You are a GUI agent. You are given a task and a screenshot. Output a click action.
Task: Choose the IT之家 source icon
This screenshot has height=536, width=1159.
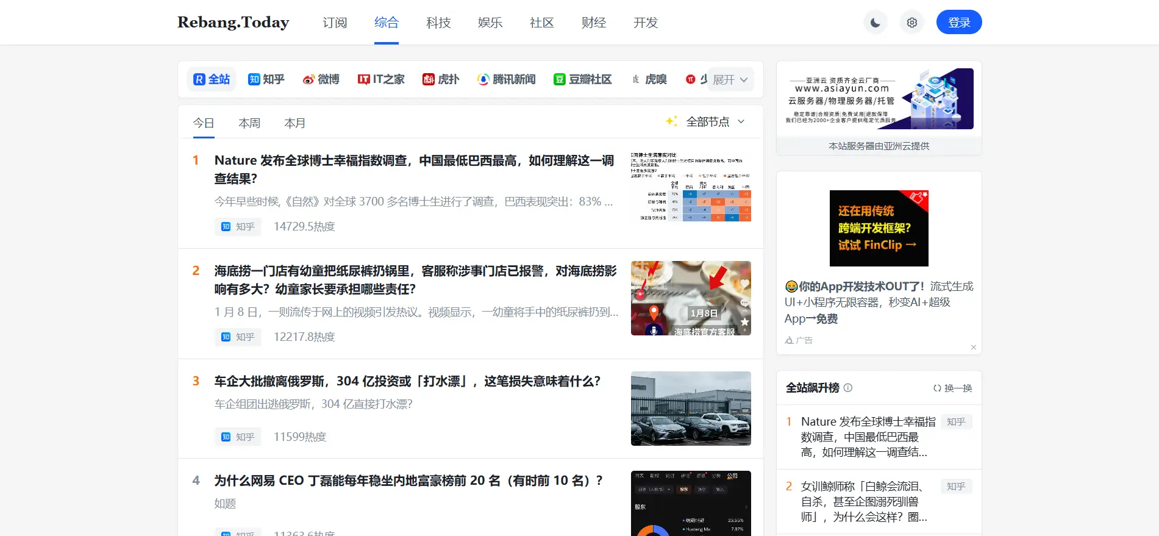(x=381, y=79)
